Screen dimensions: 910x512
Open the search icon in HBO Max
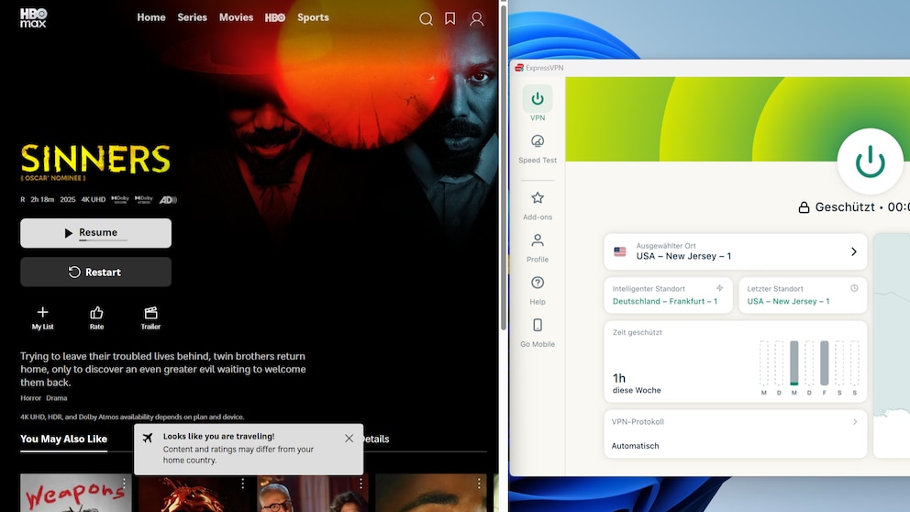(426, 18)
